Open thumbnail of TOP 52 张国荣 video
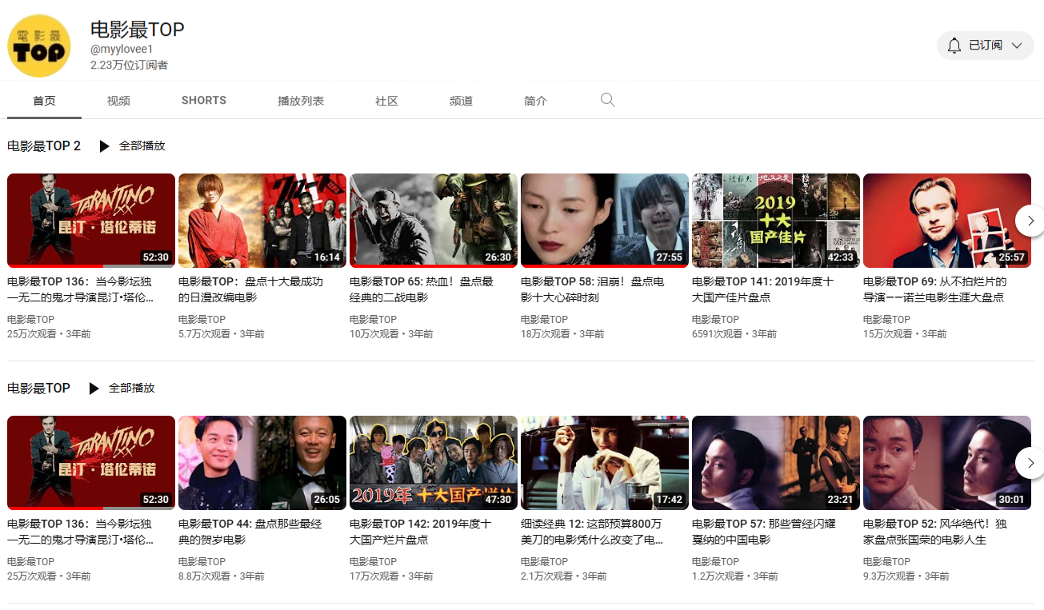This screenshot has width=1044, height=610. coord(947,463)
